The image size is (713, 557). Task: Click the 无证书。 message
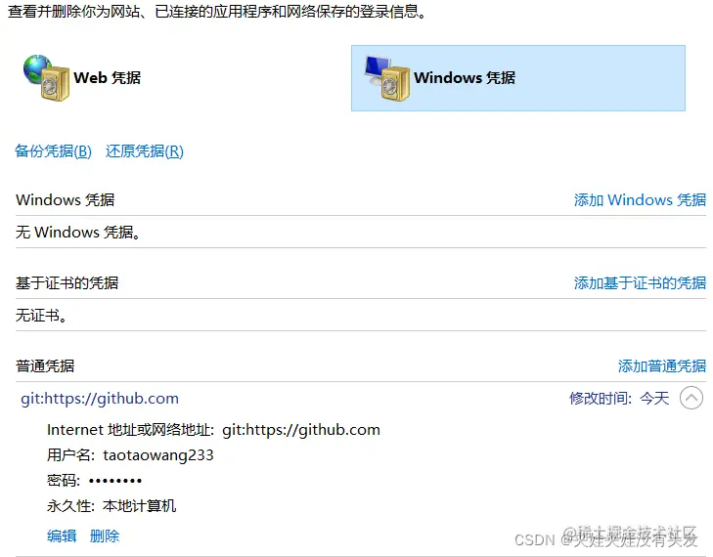pyautogui.click(x=41, y=315)
